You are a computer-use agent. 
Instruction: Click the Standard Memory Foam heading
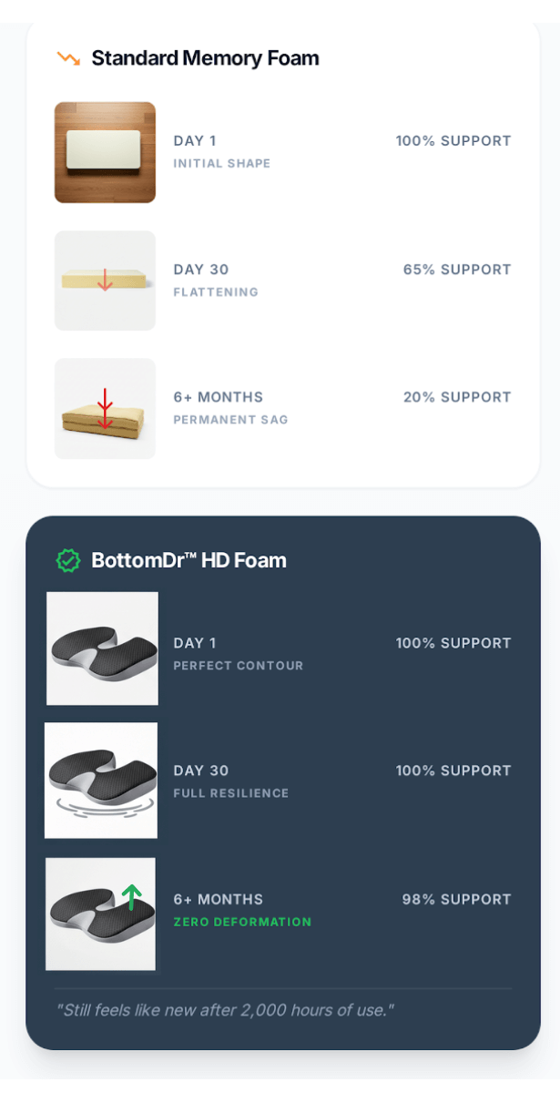point(205,59)
